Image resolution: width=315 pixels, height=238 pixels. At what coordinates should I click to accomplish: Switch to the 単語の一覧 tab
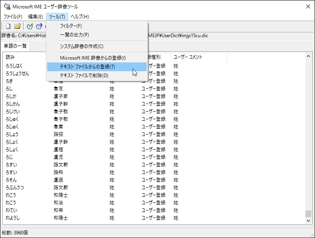pos(15,46)
